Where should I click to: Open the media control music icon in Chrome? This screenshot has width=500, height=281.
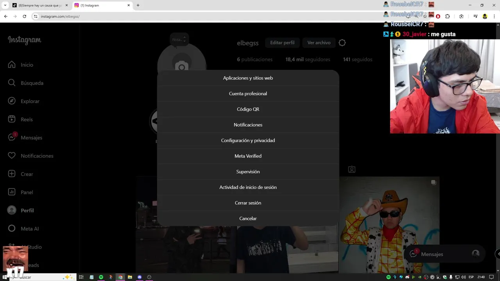(475, 16)
